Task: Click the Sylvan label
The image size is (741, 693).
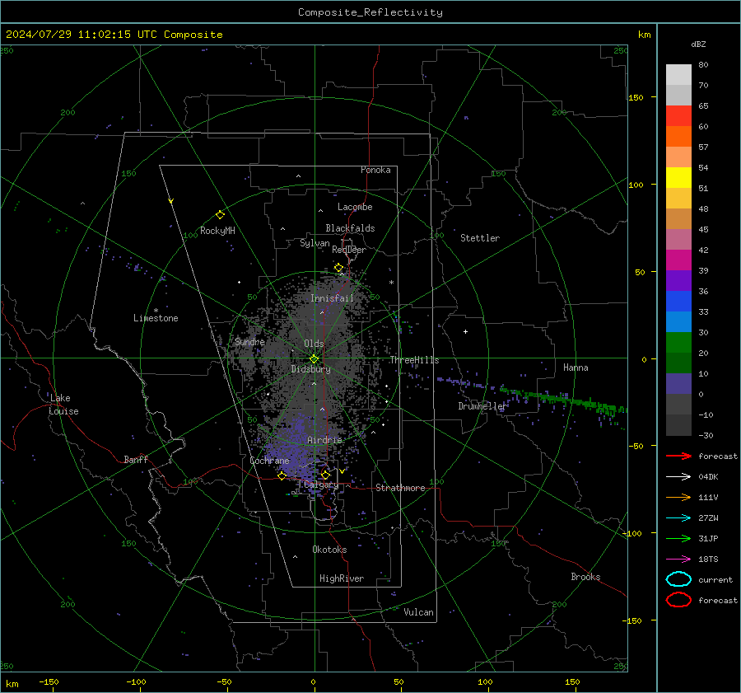Action: tap(315, 243)
